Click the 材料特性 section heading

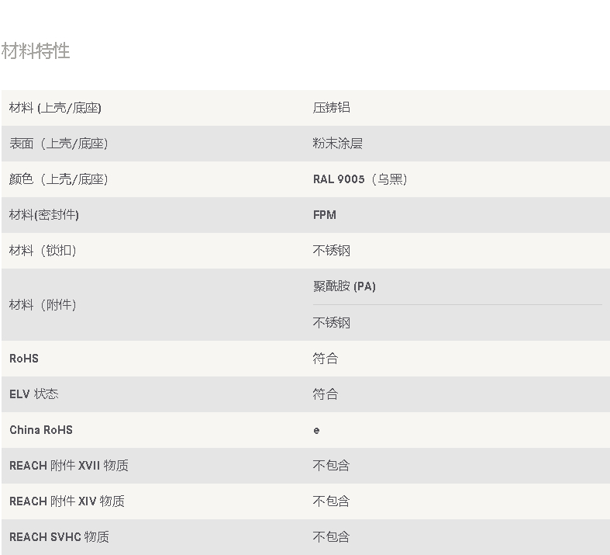tap(36, 51)
